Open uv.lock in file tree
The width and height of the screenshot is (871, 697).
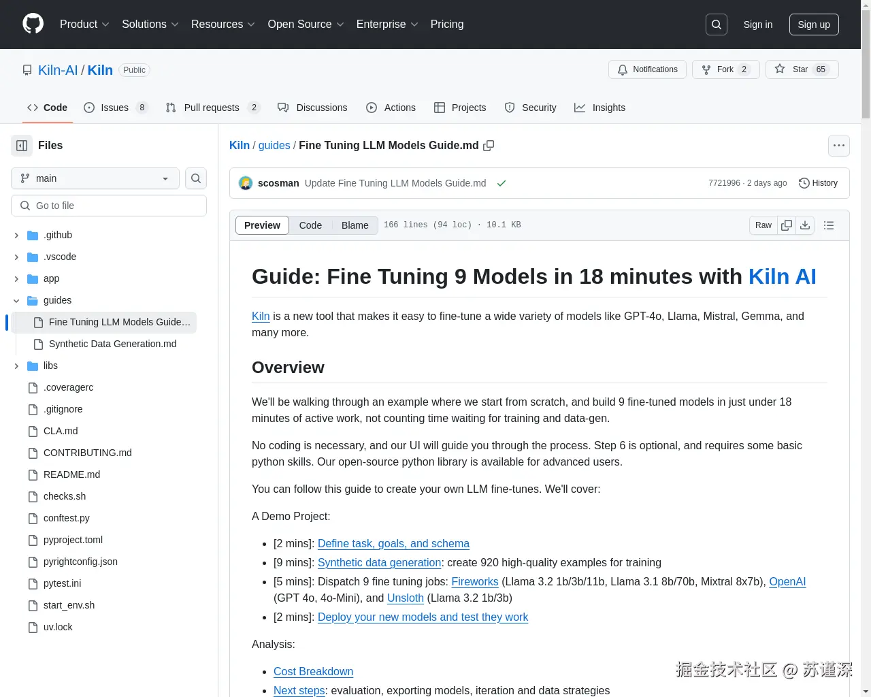tap(58, 627)
